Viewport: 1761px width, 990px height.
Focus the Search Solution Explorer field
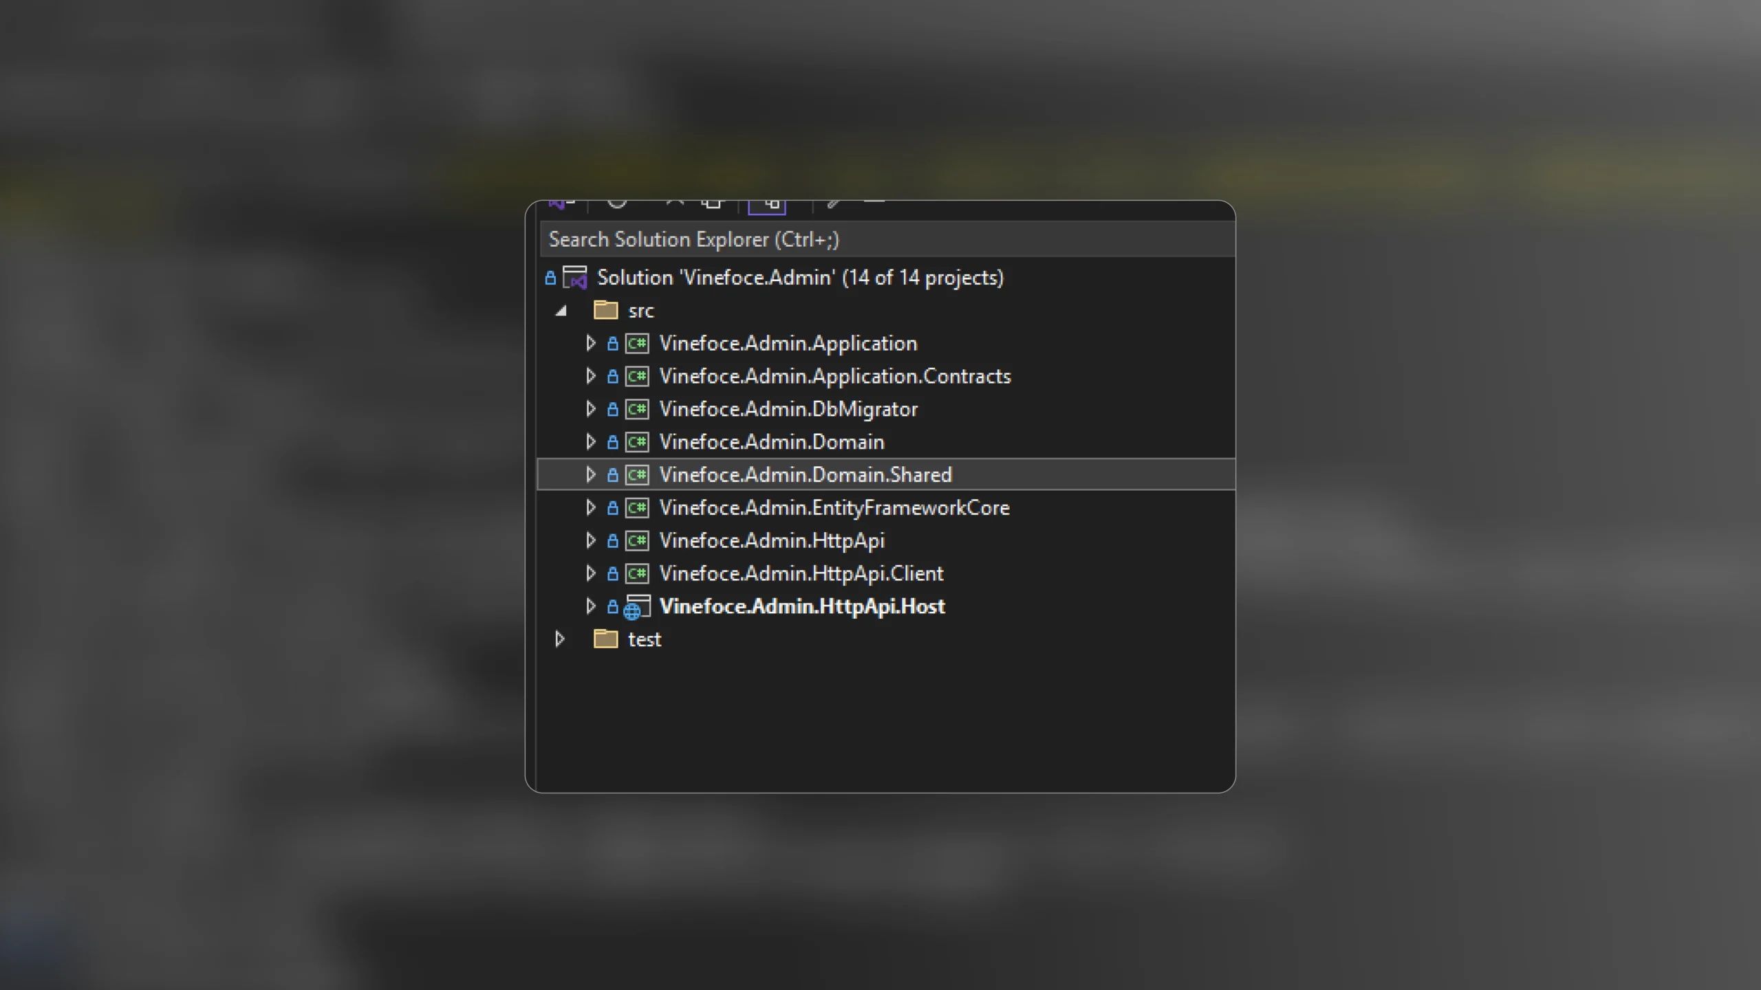(x=887, y=239)
